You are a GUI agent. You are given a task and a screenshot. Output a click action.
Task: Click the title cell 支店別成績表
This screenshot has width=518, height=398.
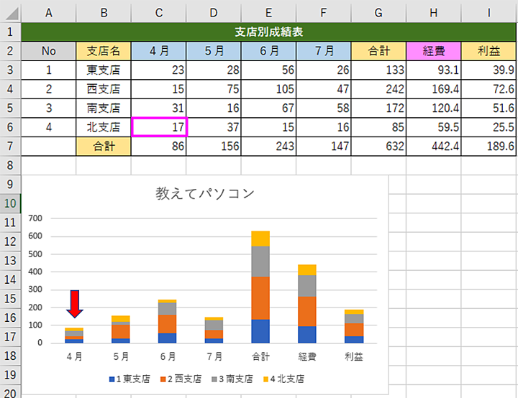tap(268, 32)
